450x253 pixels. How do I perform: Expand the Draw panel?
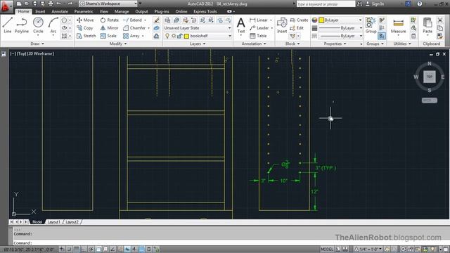click(37, 44)
